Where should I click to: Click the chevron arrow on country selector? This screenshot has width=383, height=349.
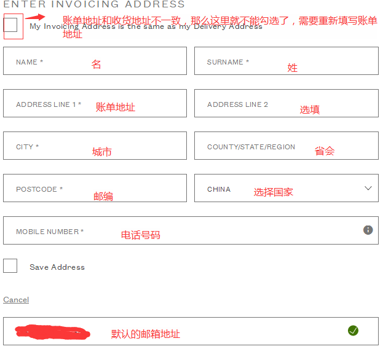point(368,188)
